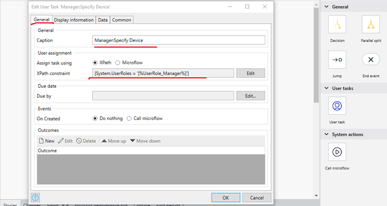Click the scrollbar up arrow
387x206 pixels.
pos(317,5)
